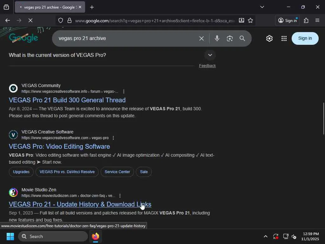Select the Upgrades sitelink chip

pyautogui.click(x=21, y=172)
